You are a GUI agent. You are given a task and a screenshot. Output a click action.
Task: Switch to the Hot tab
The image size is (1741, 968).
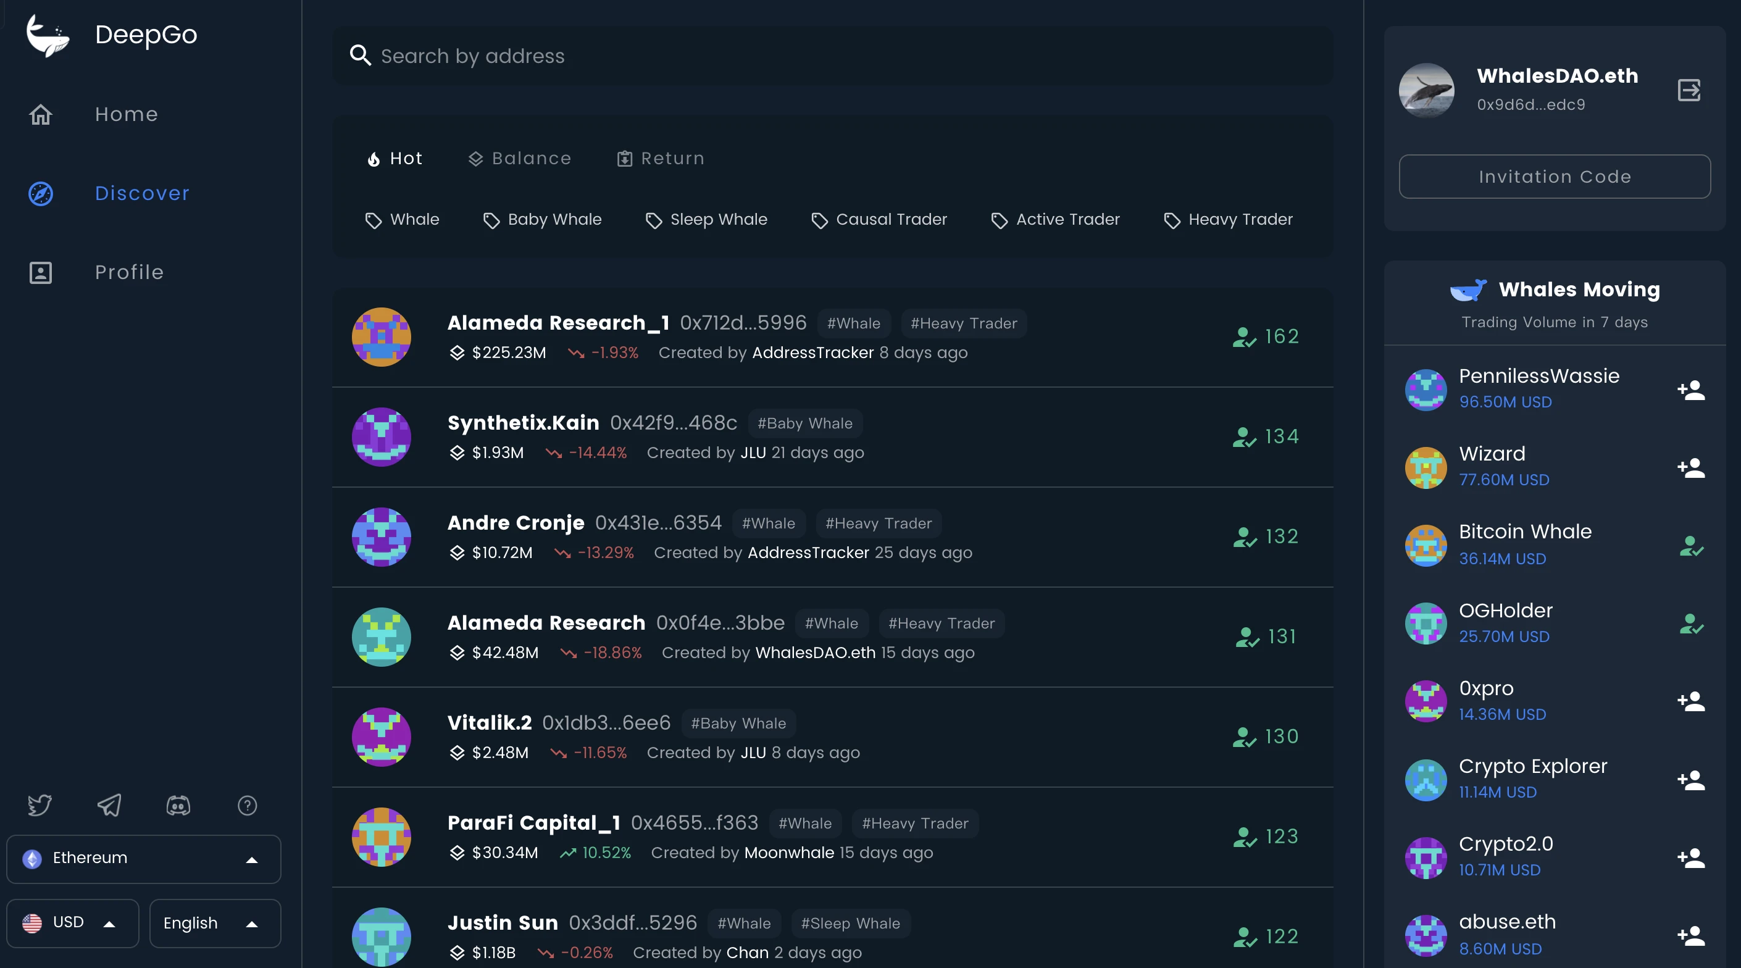coord(395,158)
